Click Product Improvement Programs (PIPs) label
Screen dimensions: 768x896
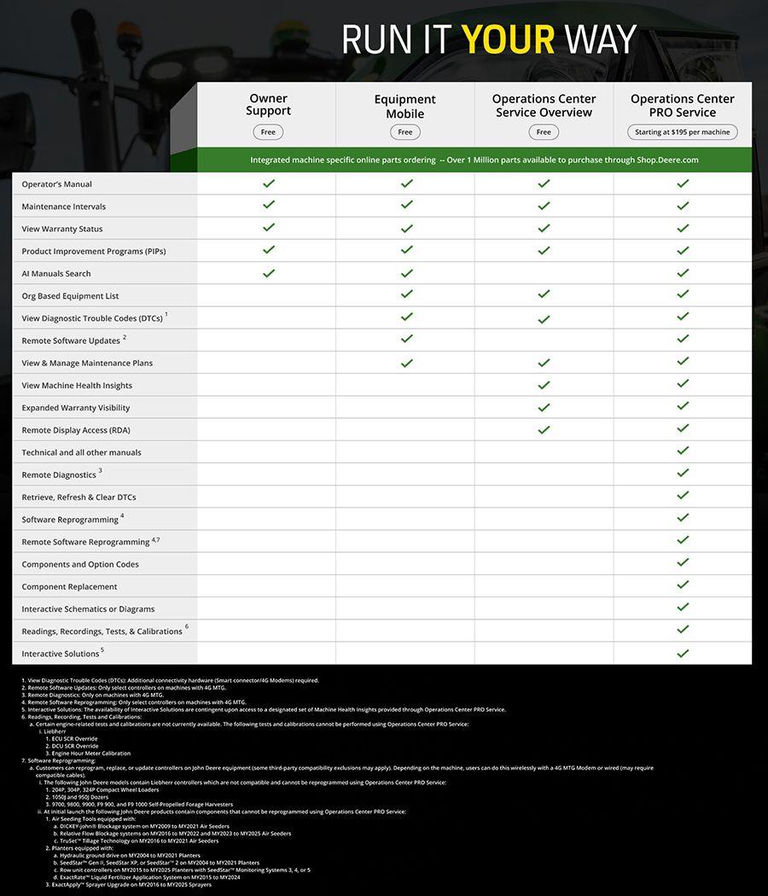point(94,251)
